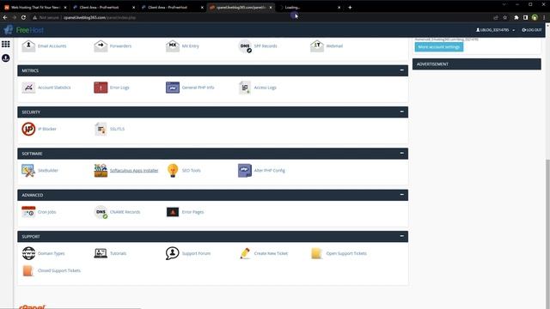Open the Domain Types www icon
550x309 pixels.
28,253
